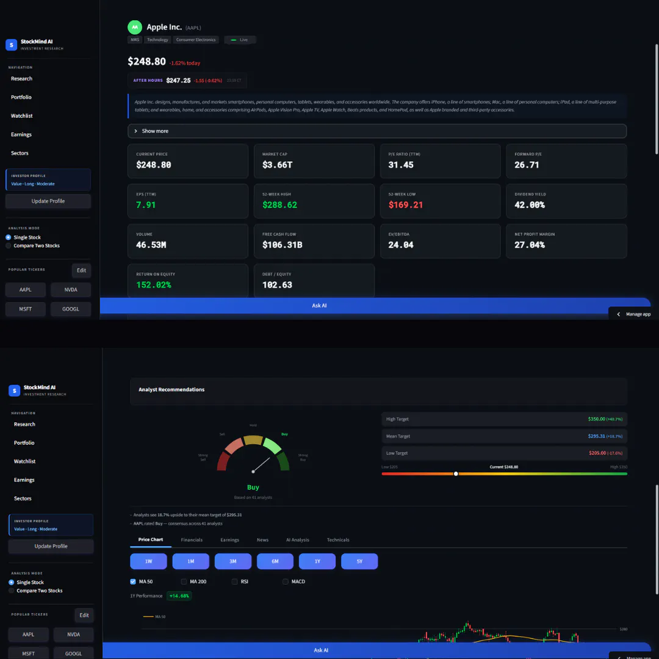Enable the MACD indicator checkbox
This screenshot has height=659, width=659.
(286, 582)
